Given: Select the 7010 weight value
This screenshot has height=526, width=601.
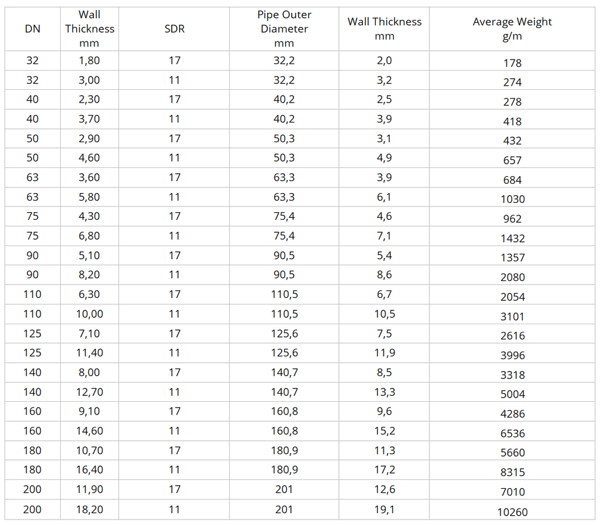Looking at the screenshot, I should point(512,492).
